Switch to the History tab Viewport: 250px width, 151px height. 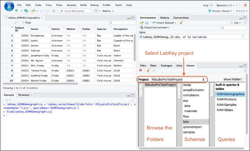pyautogui.click(x=164, y=18)
